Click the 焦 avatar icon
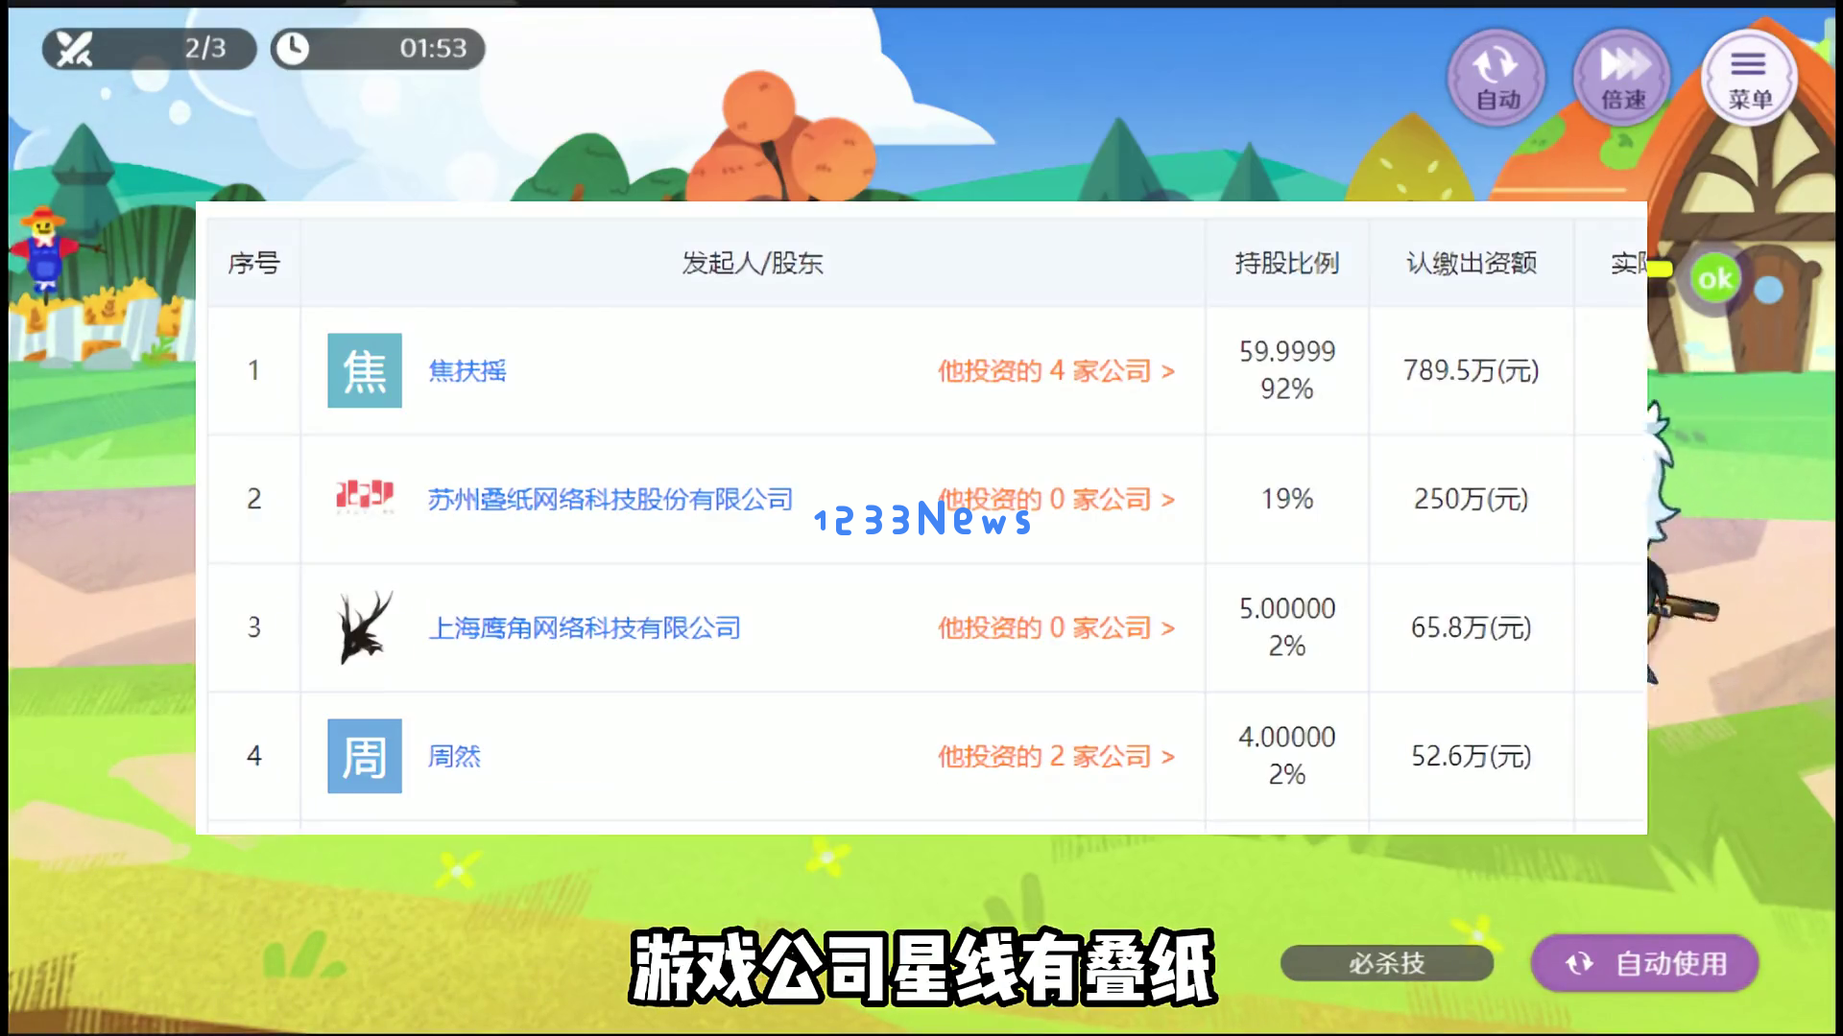 coord(365,370)
